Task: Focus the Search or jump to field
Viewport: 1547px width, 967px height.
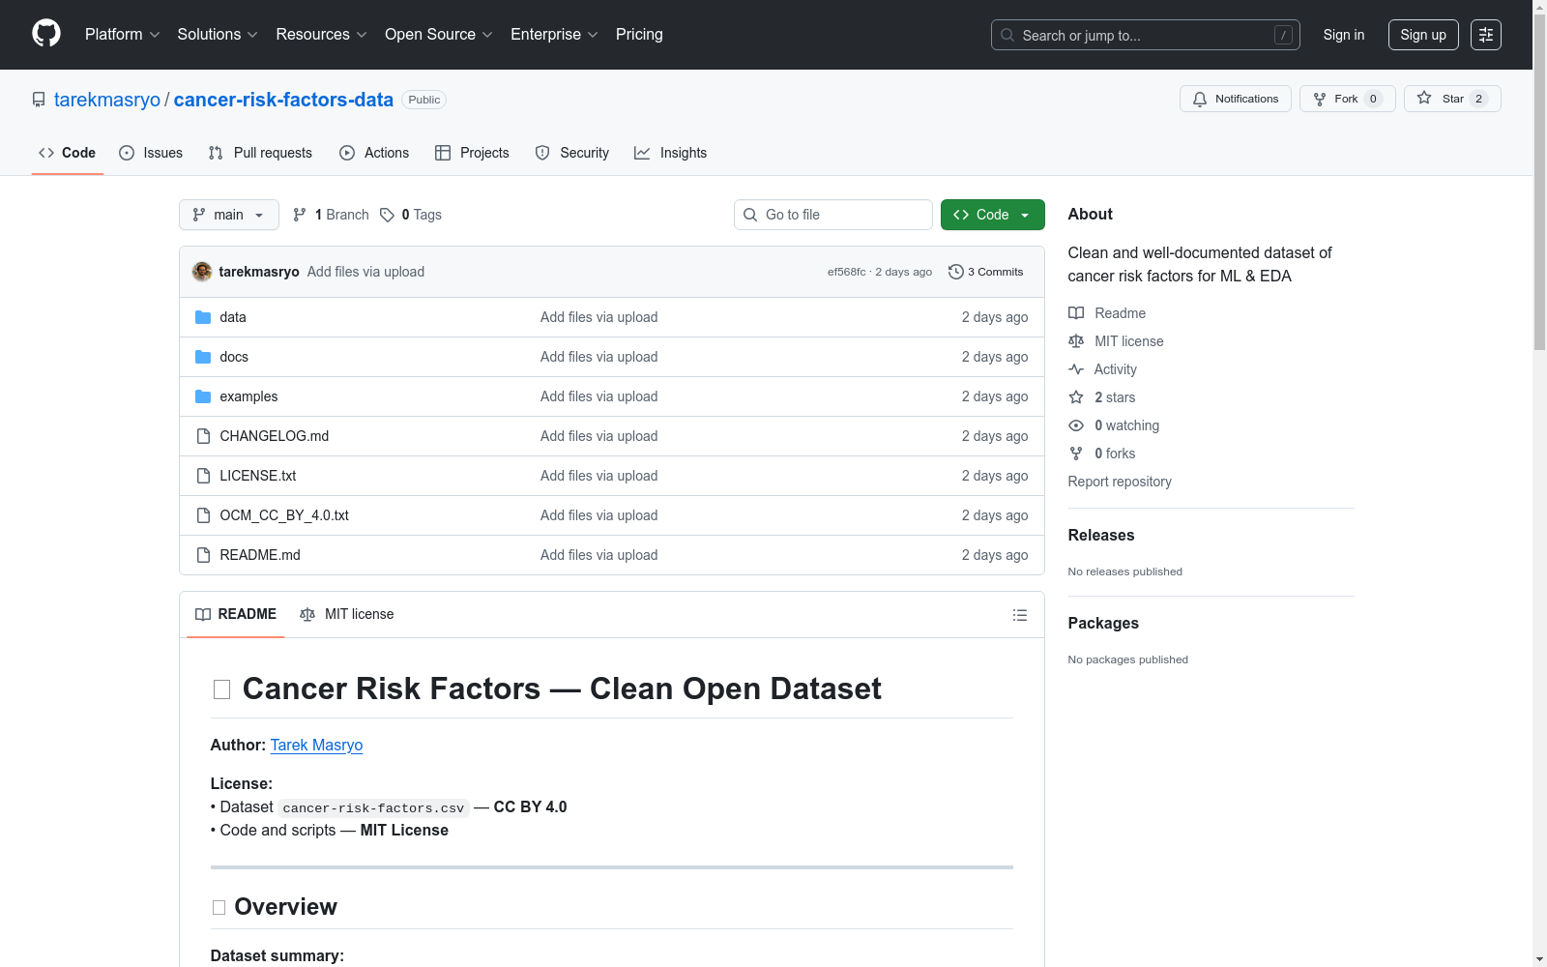Action: pyautogui.click(x=1146, y=35)
